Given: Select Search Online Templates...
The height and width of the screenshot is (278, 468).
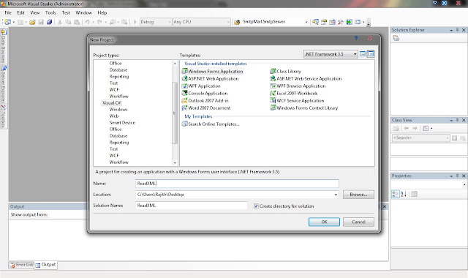Looking at the screenshot, I should [x=211, y=124].
